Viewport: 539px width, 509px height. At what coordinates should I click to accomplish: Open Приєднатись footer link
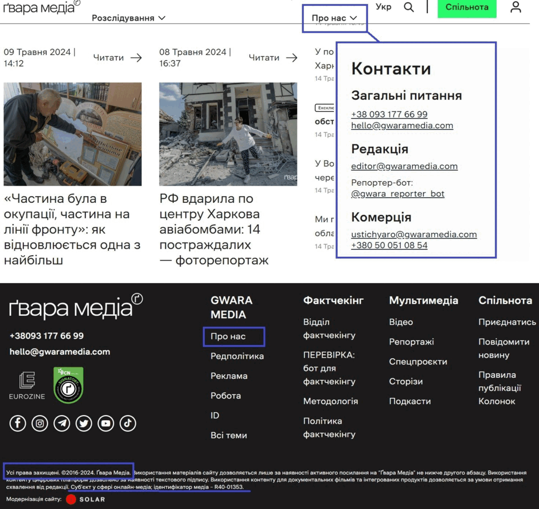[x=507, y=322]
